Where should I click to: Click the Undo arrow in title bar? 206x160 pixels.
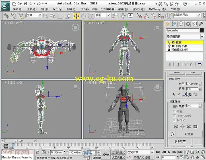click(31, 4)
